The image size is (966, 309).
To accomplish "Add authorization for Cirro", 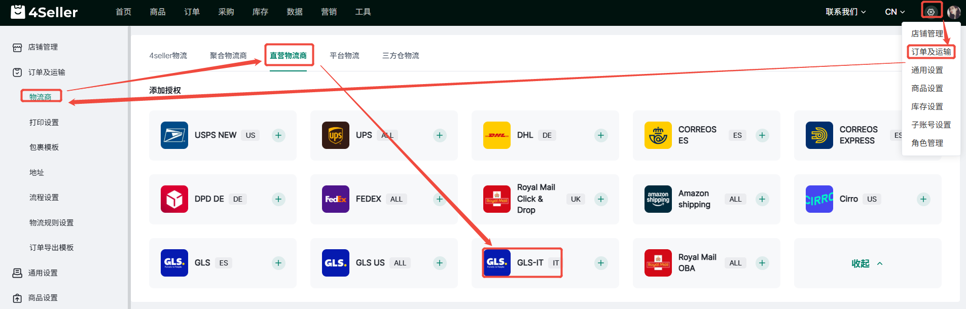I will click(x=923, y=199).
